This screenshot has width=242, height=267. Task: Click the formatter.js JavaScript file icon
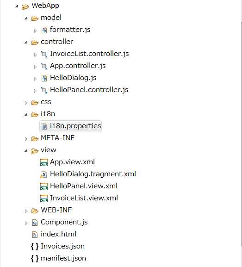(x=44, y=30)
